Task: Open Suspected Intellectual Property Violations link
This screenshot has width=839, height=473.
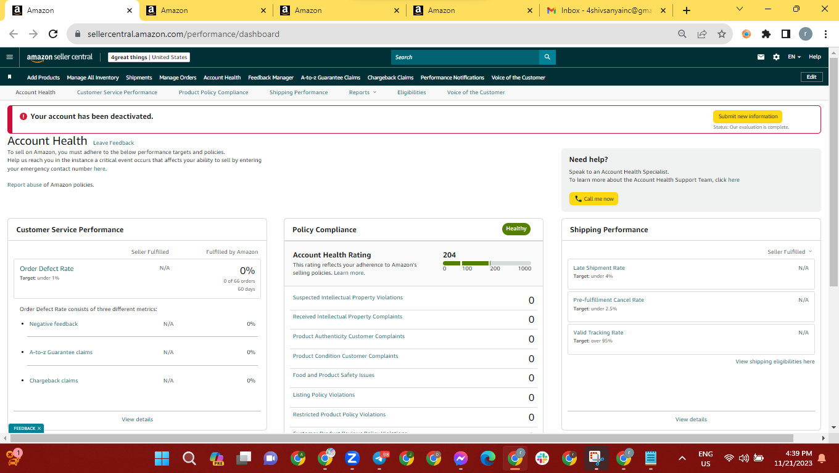Action: pyautogui.click(x=347, y=297)
